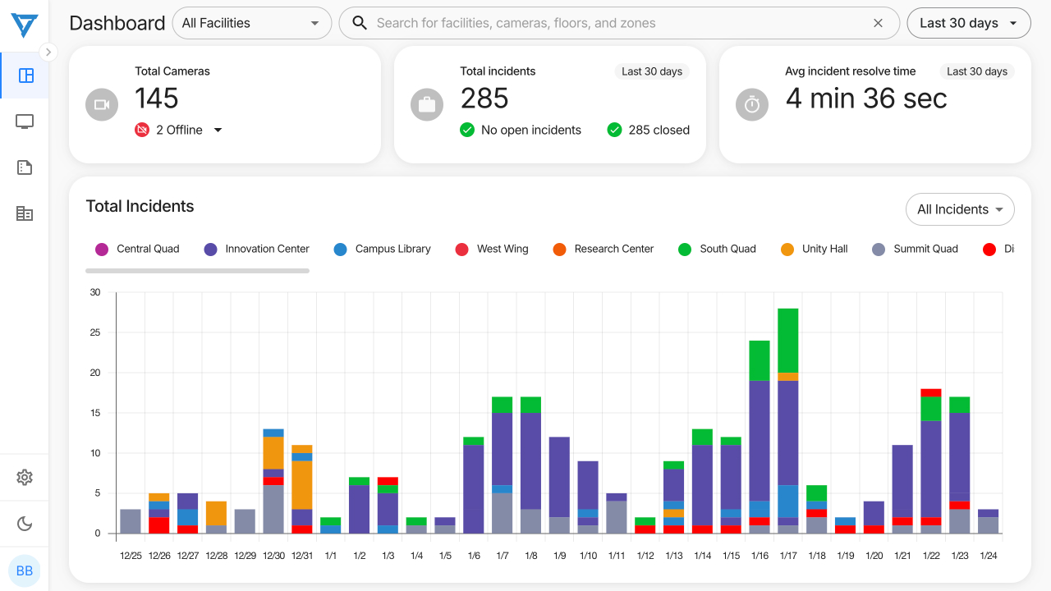Open the All Incidents filter dropdown
Viewport: 1051px width, 591px height.
point(959,209)
